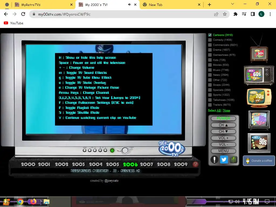Uncheck the Cartoons (3410) checkbox
The height and width of the screenshot is (207, 276).
point(210,35)
